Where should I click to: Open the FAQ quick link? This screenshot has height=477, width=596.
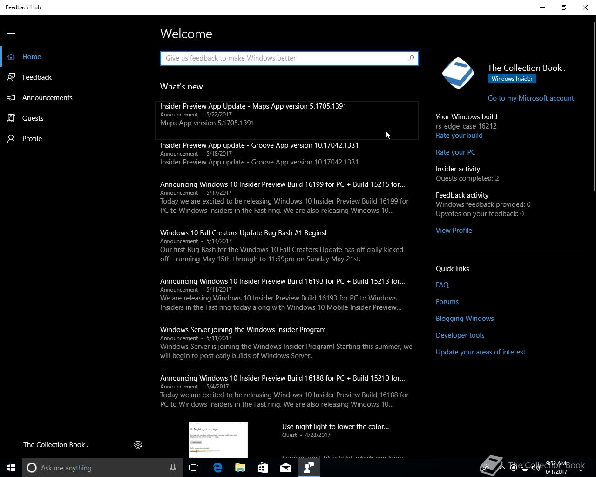point(442,285)
